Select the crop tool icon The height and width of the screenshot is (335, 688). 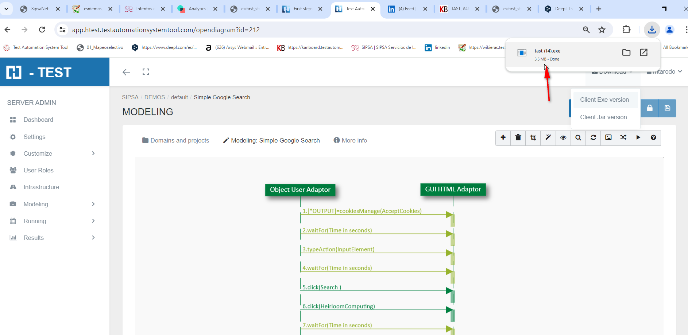tap(533, 138)
